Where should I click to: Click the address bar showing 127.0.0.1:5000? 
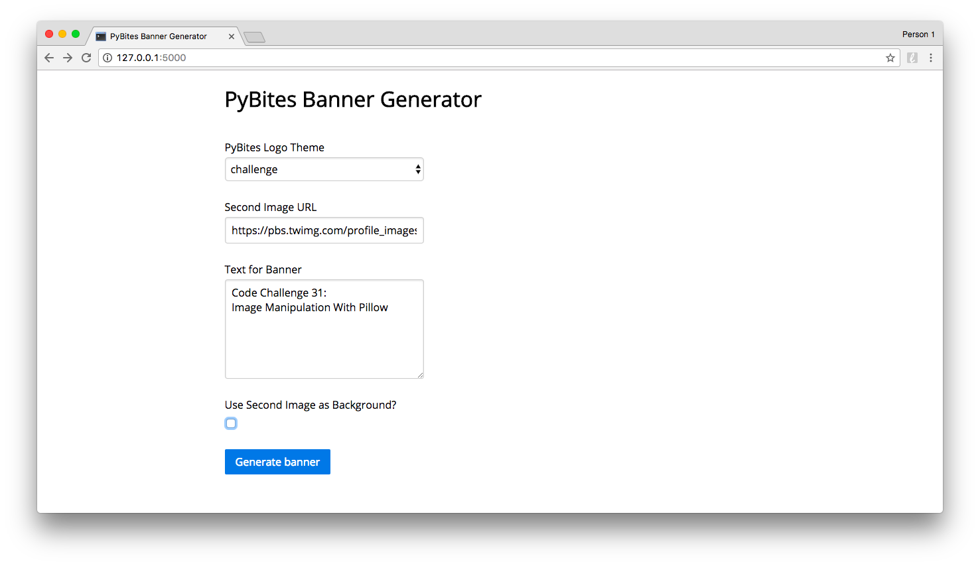[x=499, y=58]
